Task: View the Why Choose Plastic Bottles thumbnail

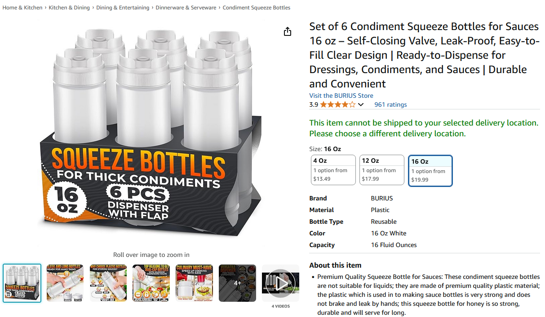Action: pos(108,283)
